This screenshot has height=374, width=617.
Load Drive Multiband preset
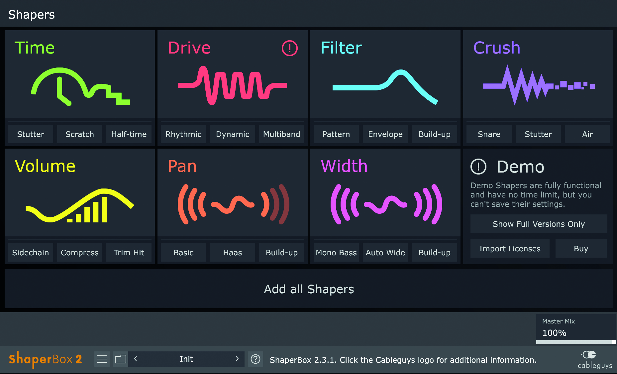282,134
